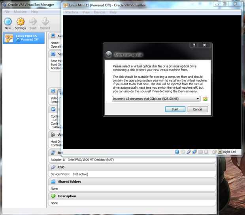Click the host key arrow icon before Right Ctrl
The height and width of the screenshot is (215, 245).
[x=220, y=151]
